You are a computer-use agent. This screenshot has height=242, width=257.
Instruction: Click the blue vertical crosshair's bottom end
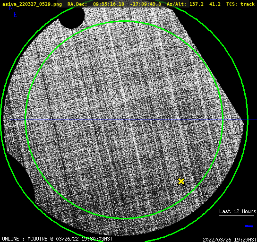coord(133,241)
